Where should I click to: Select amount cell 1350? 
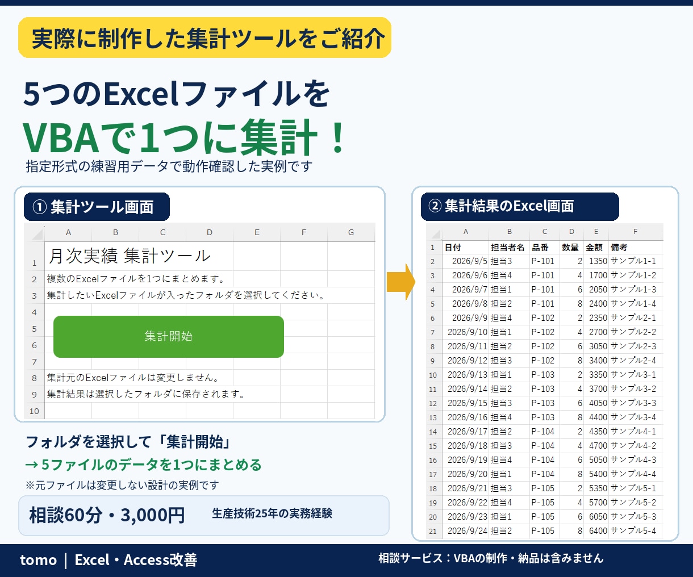(596, 261)
